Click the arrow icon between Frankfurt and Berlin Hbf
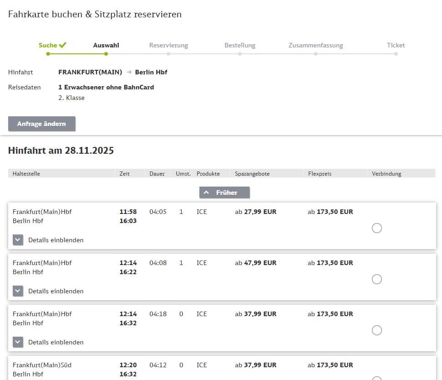This screenshot has height=380, width=442. coord(129,73)
